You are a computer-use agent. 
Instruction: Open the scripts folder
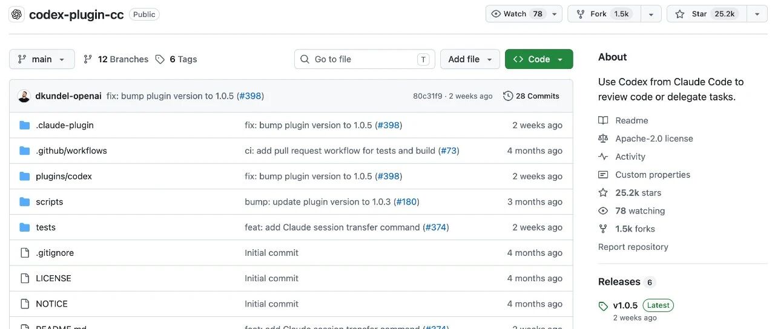(50, 202)
